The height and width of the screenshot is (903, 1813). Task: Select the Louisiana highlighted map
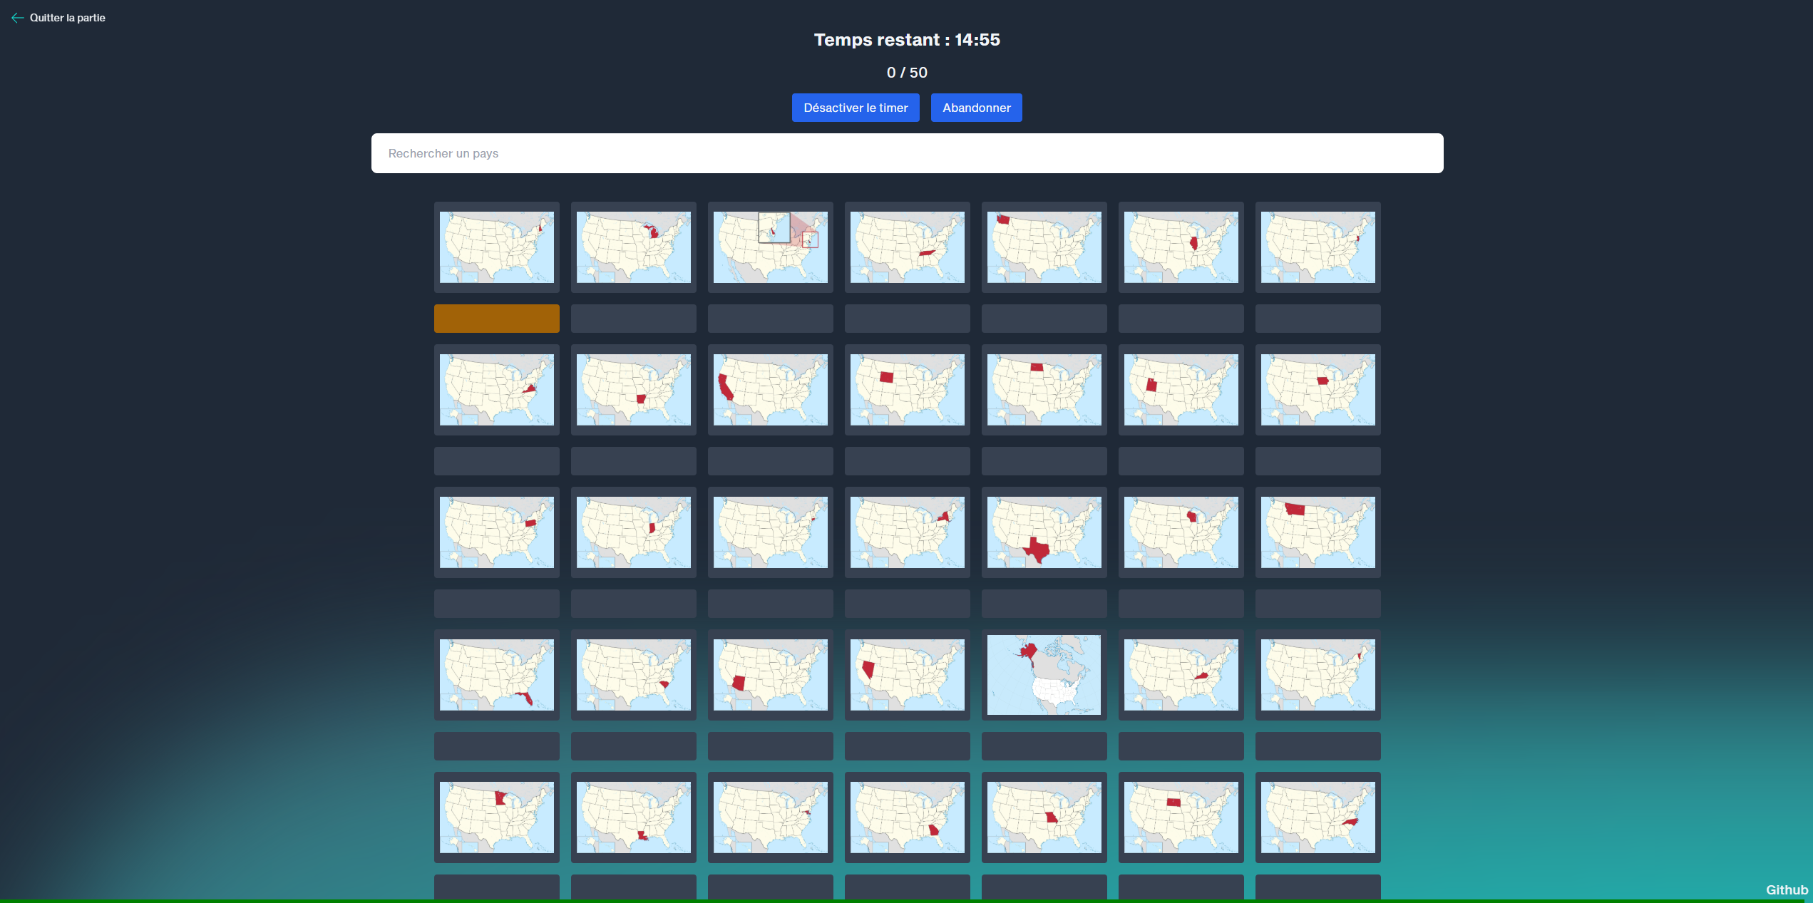pos(634,817)
